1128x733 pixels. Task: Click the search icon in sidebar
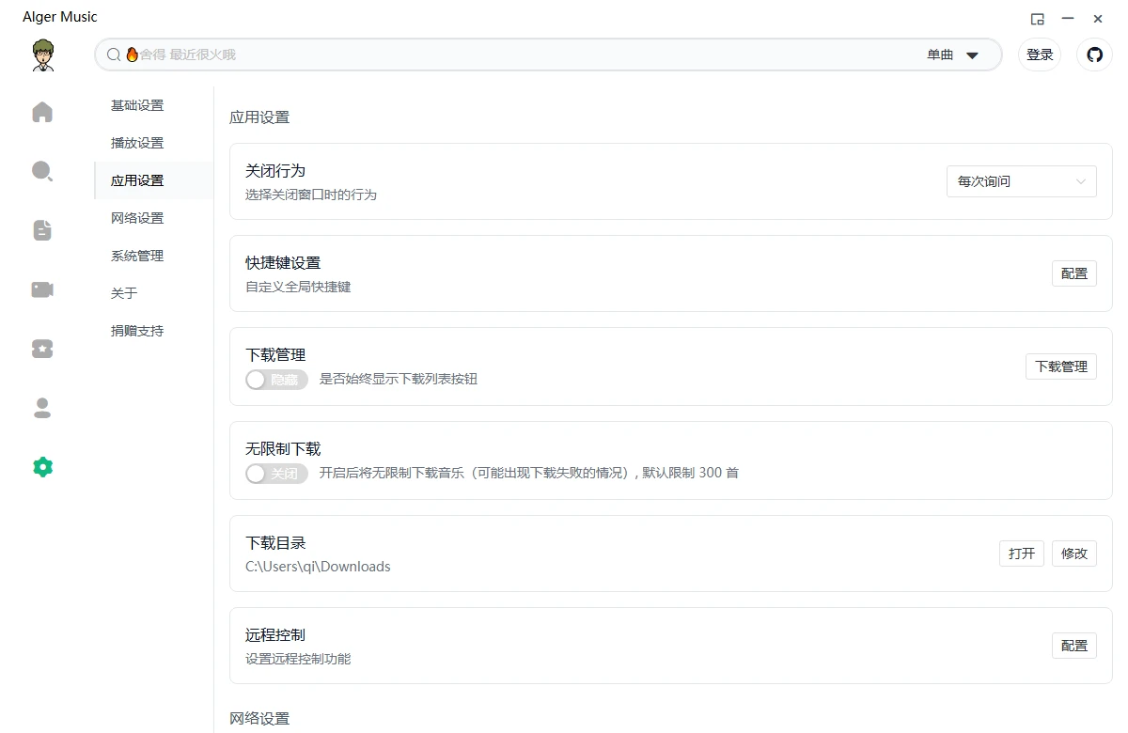(42, 171)
